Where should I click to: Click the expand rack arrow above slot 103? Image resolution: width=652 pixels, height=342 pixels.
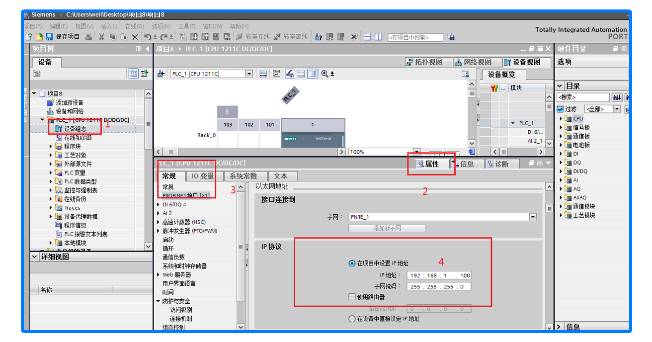point(228,112)
